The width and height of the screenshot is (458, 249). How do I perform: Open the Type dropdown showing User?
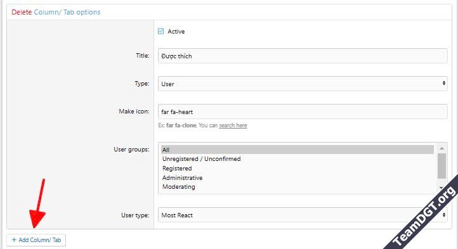click(303, 84)
